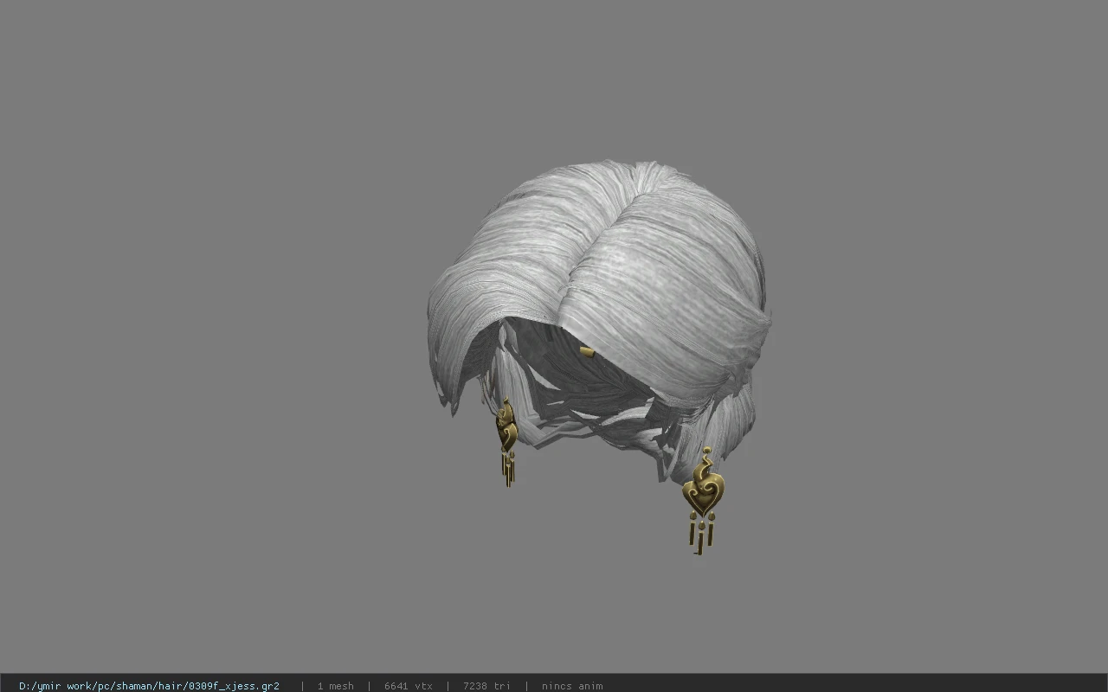
Task: Click the "nincs anim" status entry
Action: click(572, 686)
